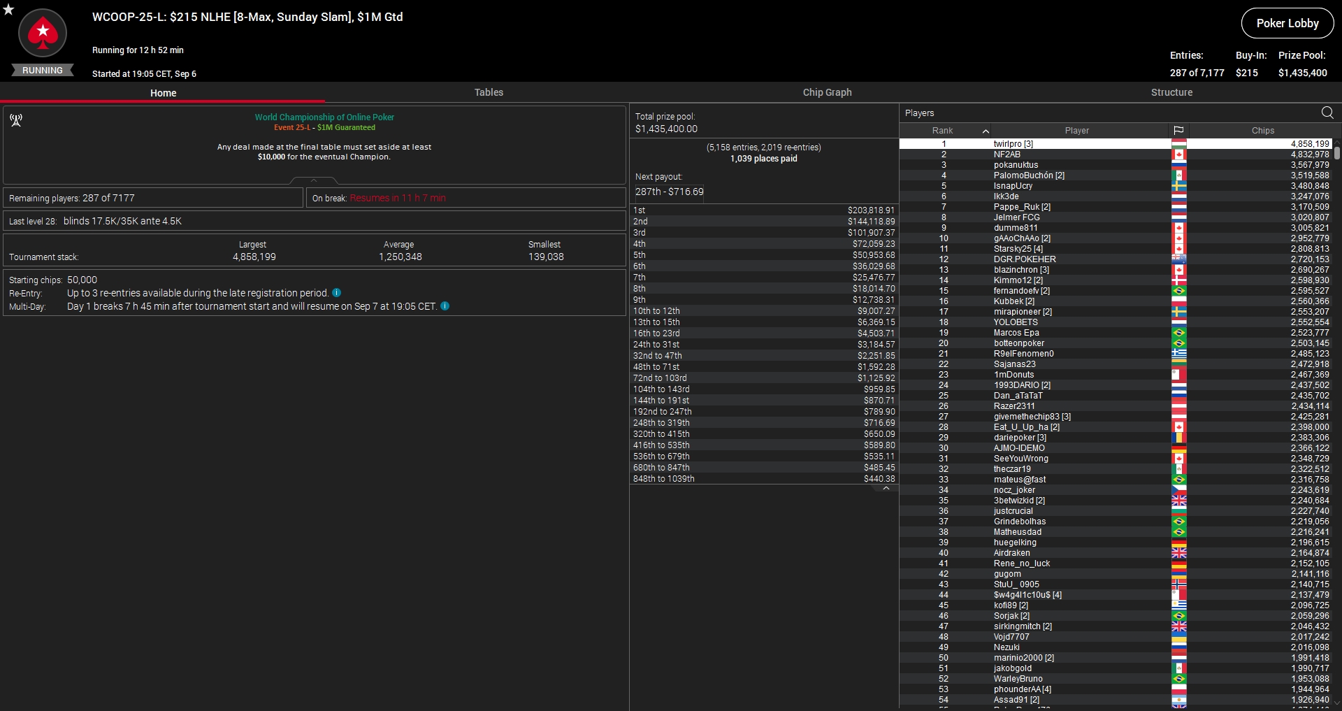Click huegelking's Germany flag

[x=1179, y=543]
